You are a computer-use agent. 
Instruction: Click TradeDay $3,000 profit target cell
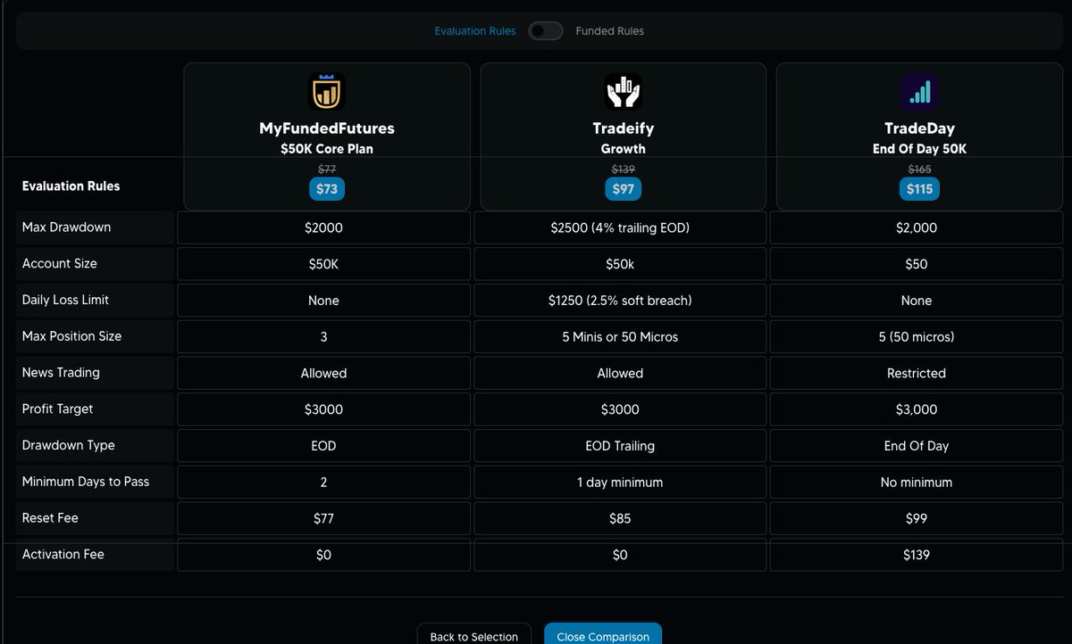click(917, 409)
